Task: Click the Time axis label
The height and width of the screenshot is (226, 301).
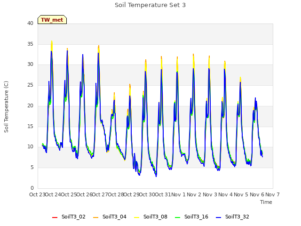Action: click(x=266, y=202)
